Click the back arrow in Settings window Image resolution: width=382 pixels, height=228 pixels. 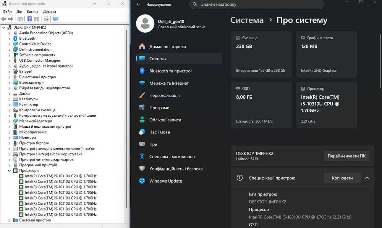138,4
